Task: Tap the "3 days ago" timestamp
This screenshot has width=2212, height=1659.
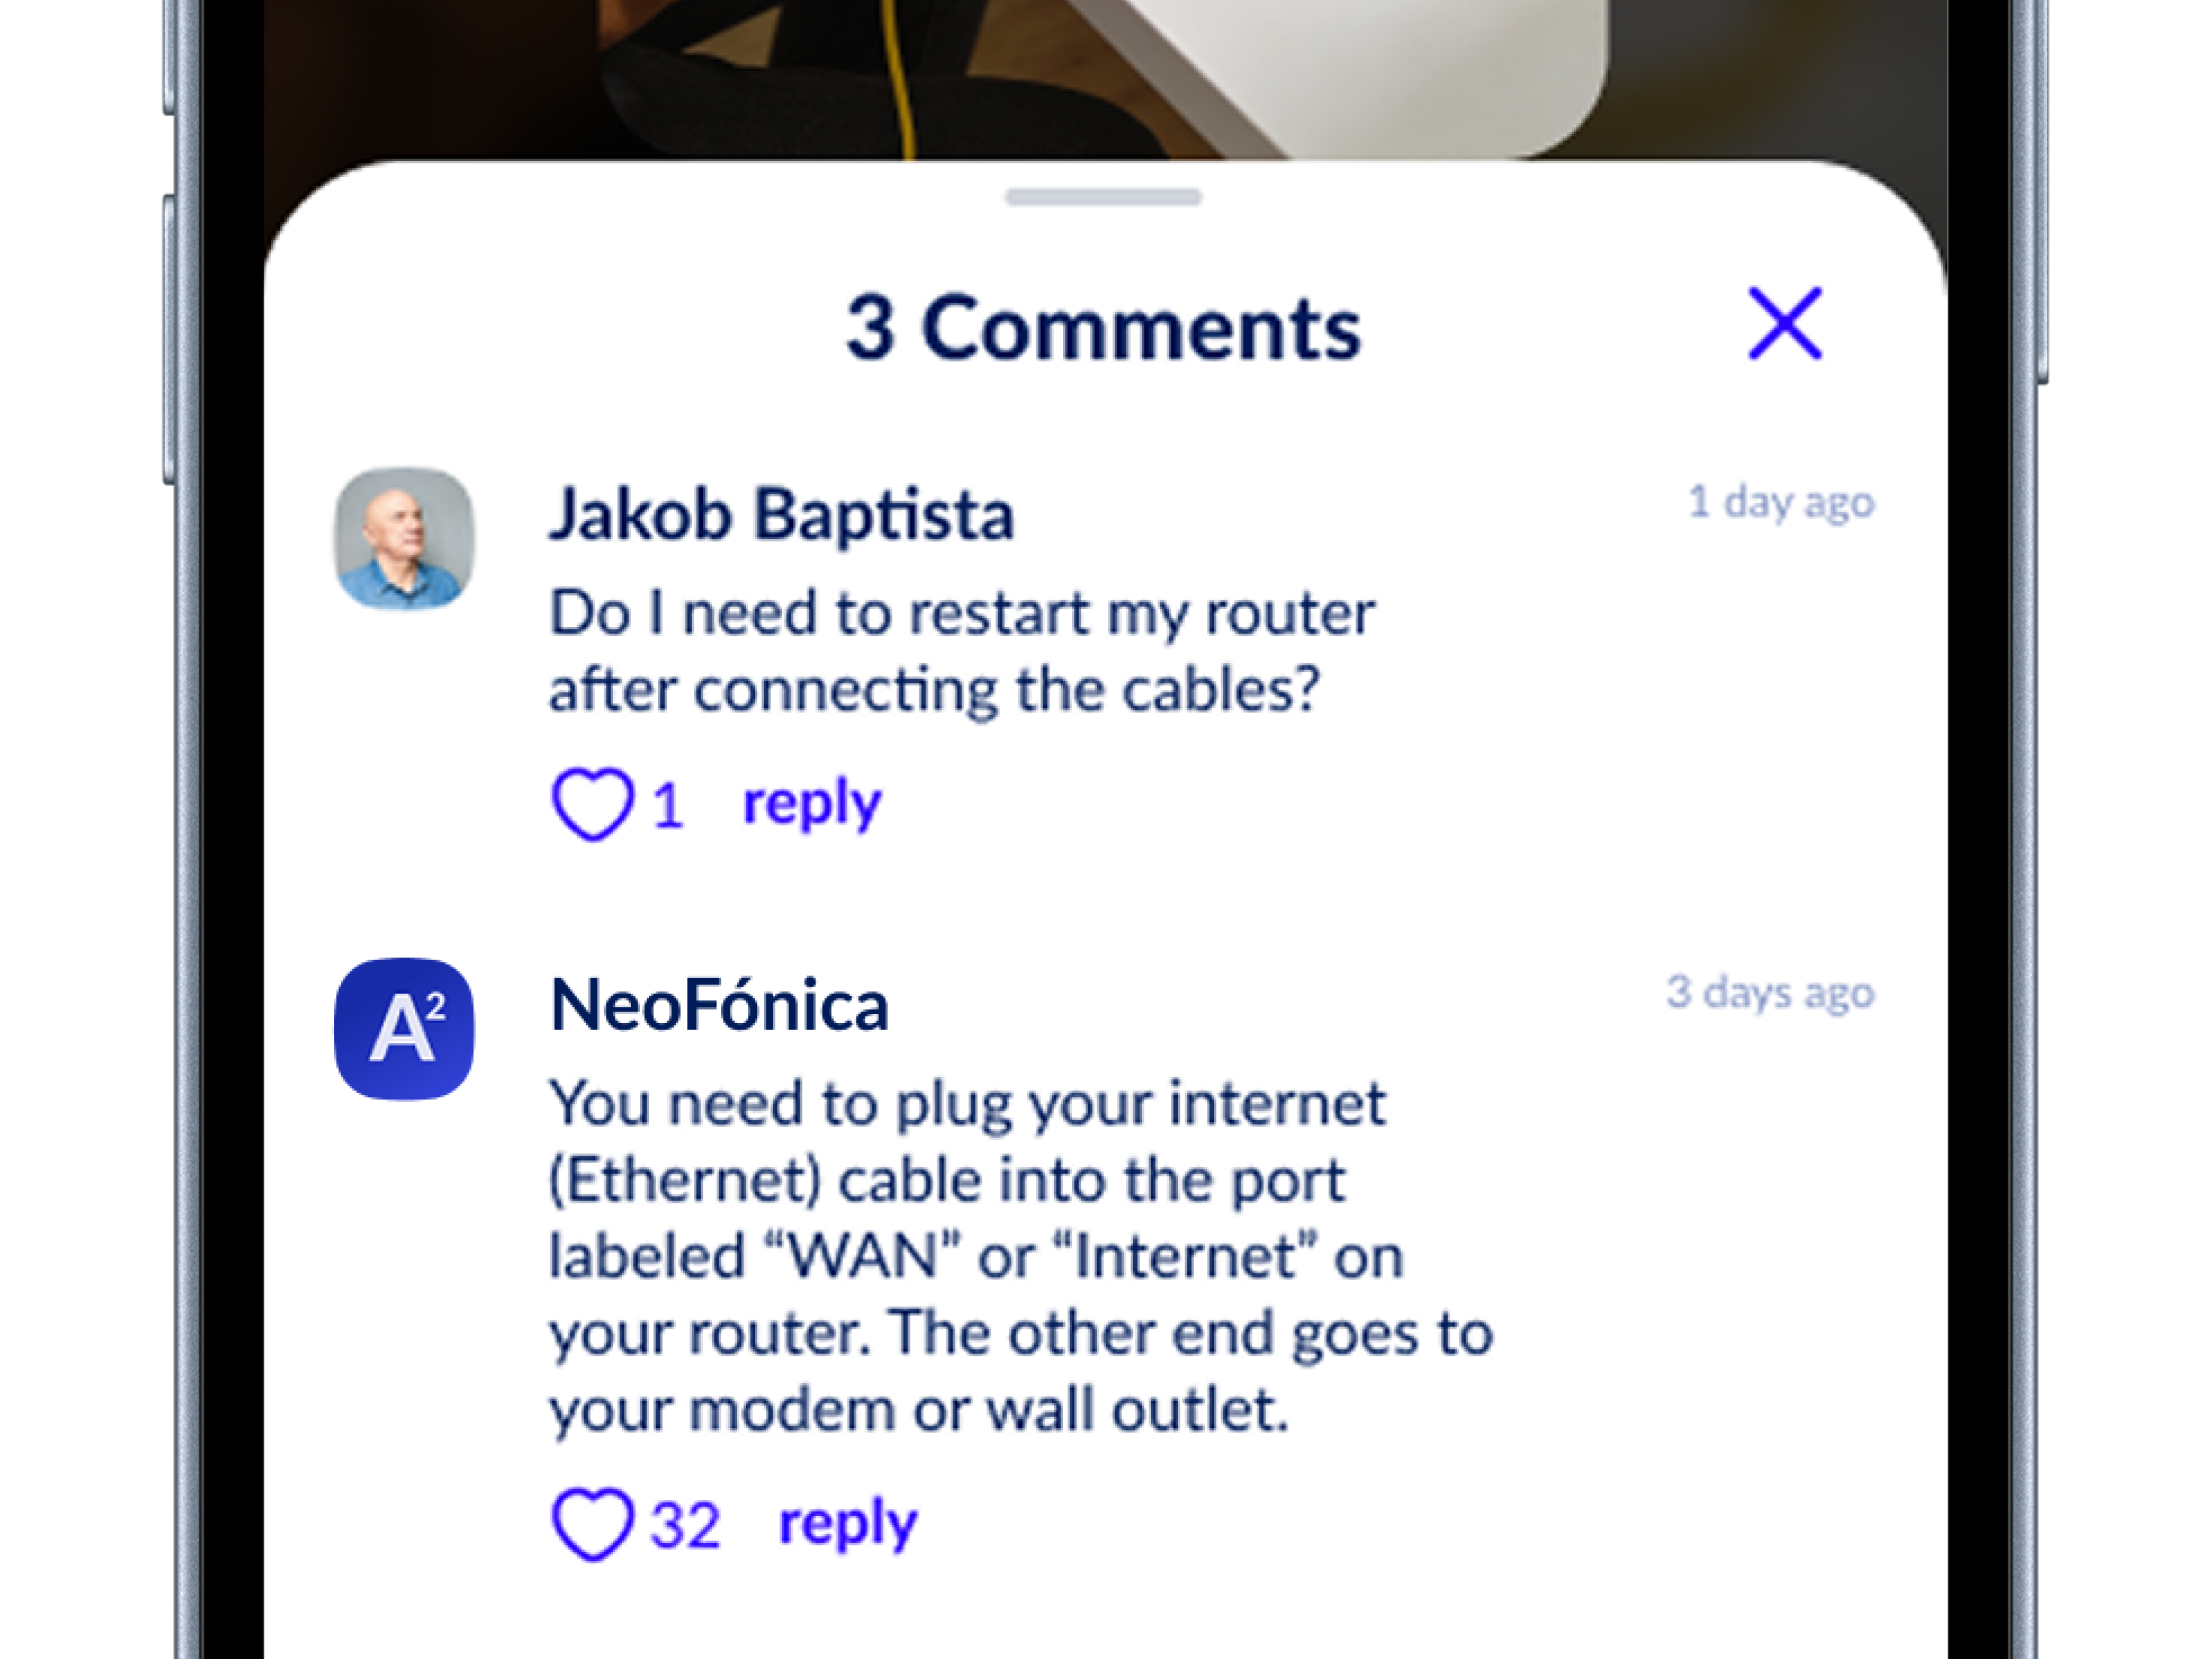Action: coord(1770,993)
